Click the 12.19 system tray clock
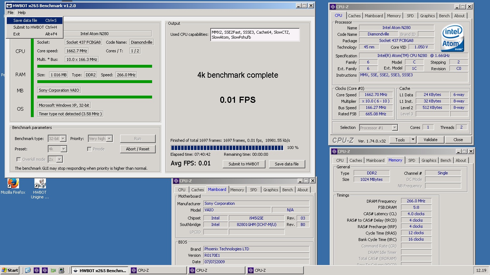 pyautogui.click(x=481, y=270)
